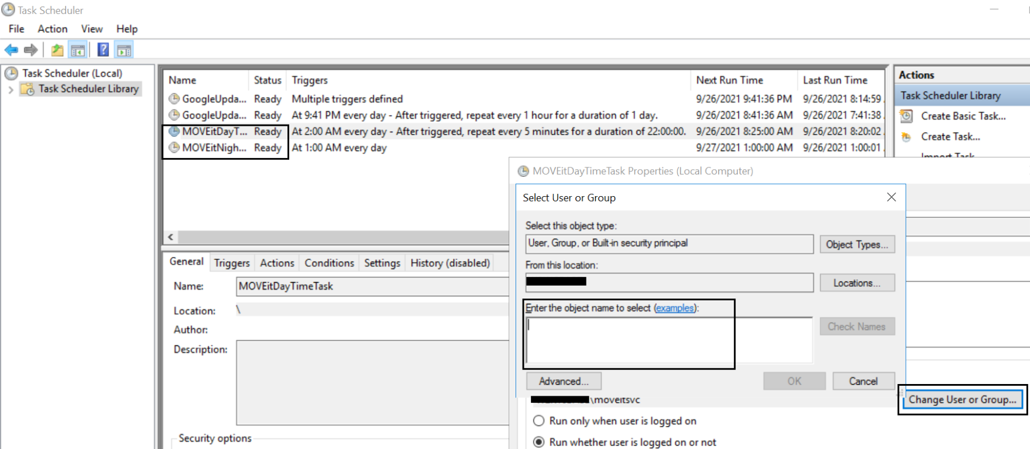Click the Show/Hide Action Pane icon
This screenshot has width=1030, height=449.
124,50
